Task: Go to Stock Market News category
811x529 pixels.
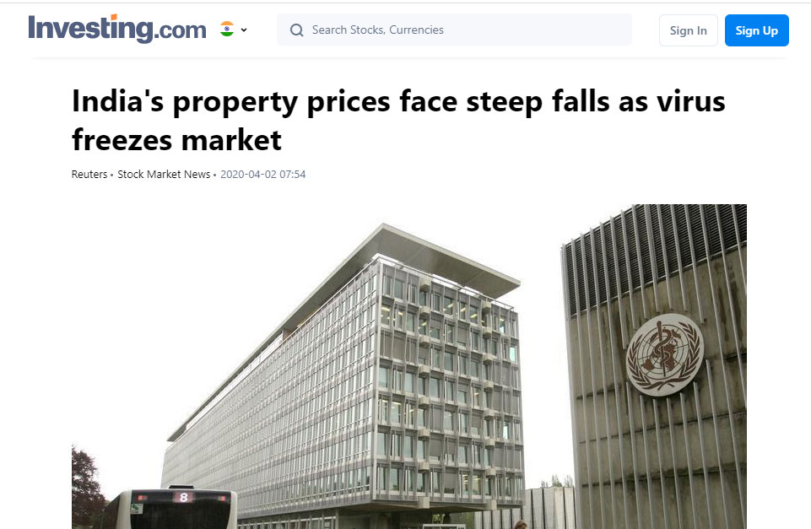Action: 164,175
